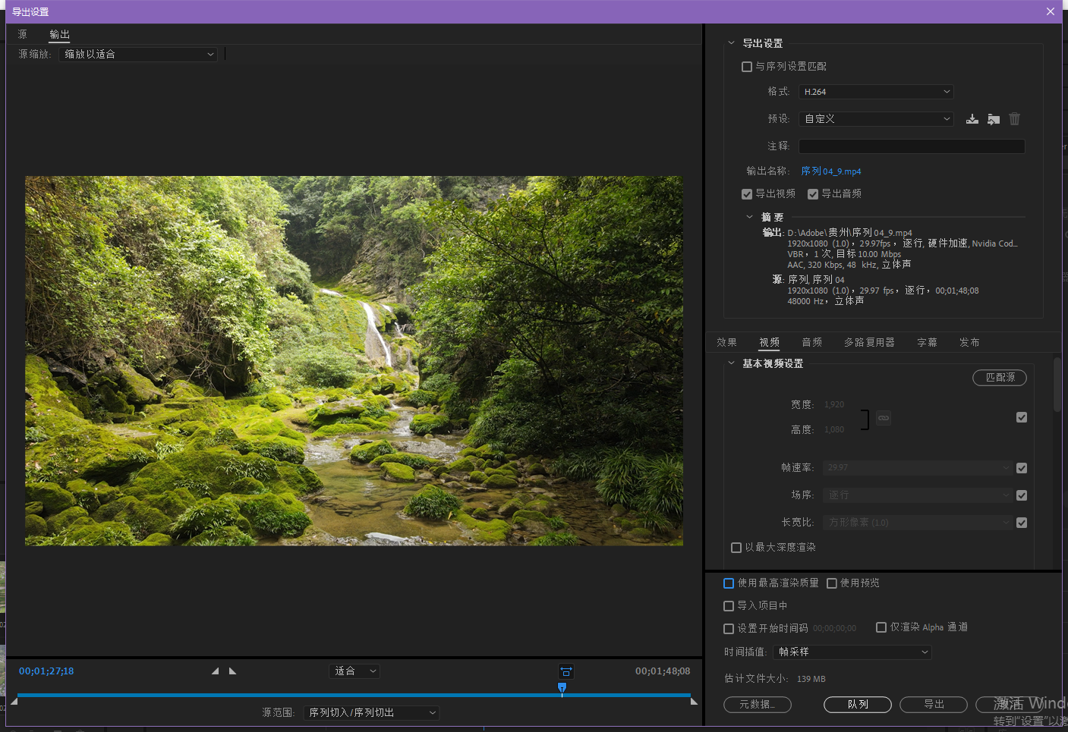Click the blue playhead on the timeline
The width and height of the screenshot is (1068, 732).
coord(562,688)
